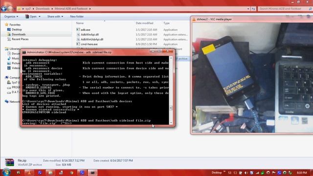Click the Downloads breadcrumb segment

click(x=43, y=9)
